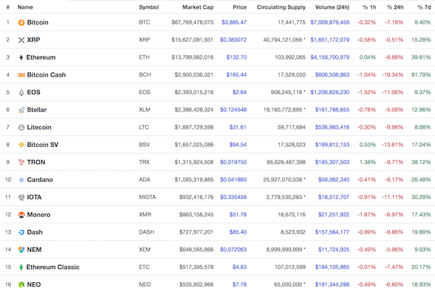Viewport: 435px width, 290px height.
Task: Click the Ethereum diamond logo icon
Action: point(21,58)
